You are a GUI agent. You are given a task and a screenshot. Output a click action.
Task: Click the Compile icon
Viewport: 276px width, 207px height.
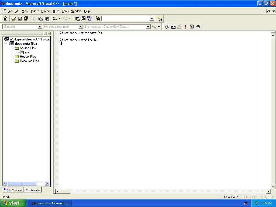(x=167, y=27)
